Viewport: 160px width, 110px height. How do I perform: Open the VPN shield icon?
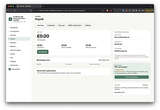tap(143, 10)
